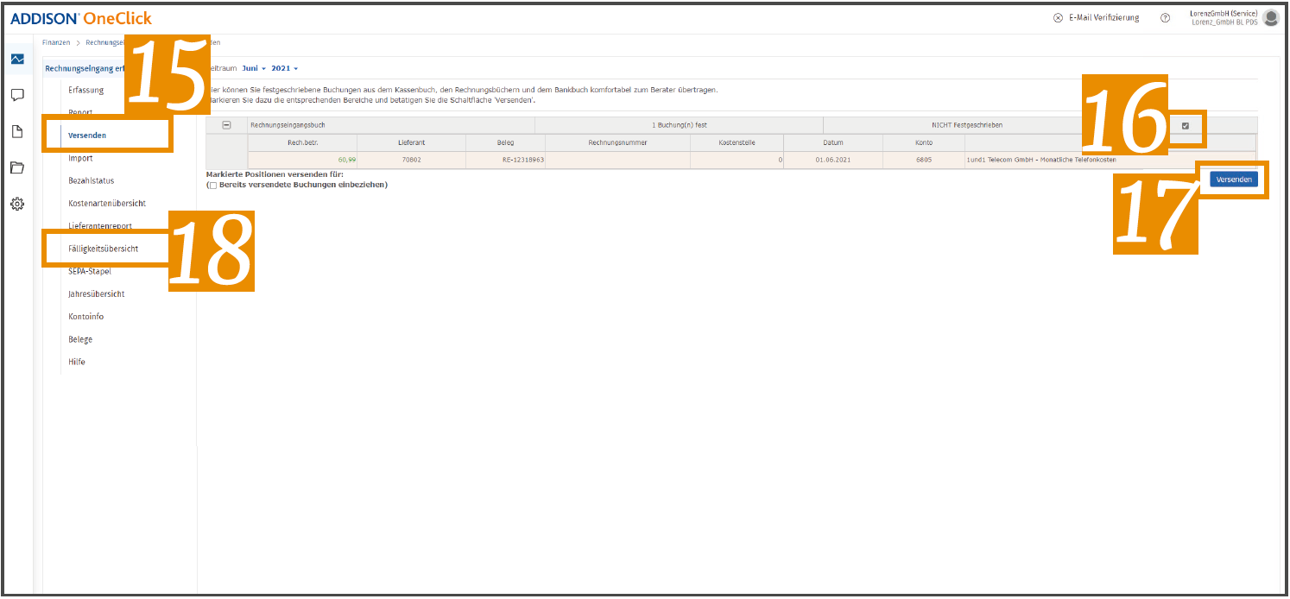Toggle the NICHT Festgeschrieben checkbox
1290x599 pixels.
tap(1185, 126)
